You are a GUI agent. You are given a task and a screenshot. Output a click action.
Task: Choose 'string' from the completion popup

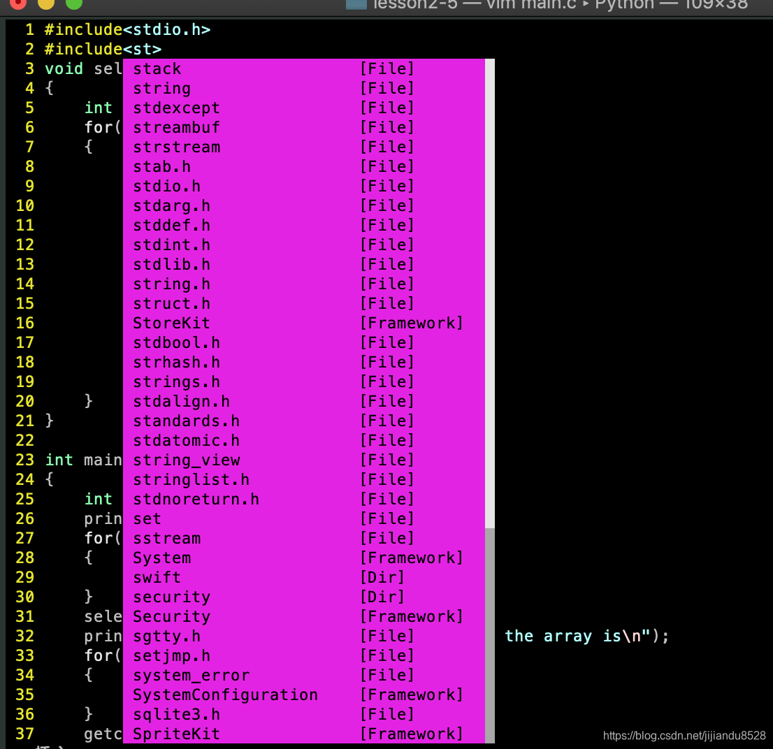pyautogui.click(x=303, y=88)
